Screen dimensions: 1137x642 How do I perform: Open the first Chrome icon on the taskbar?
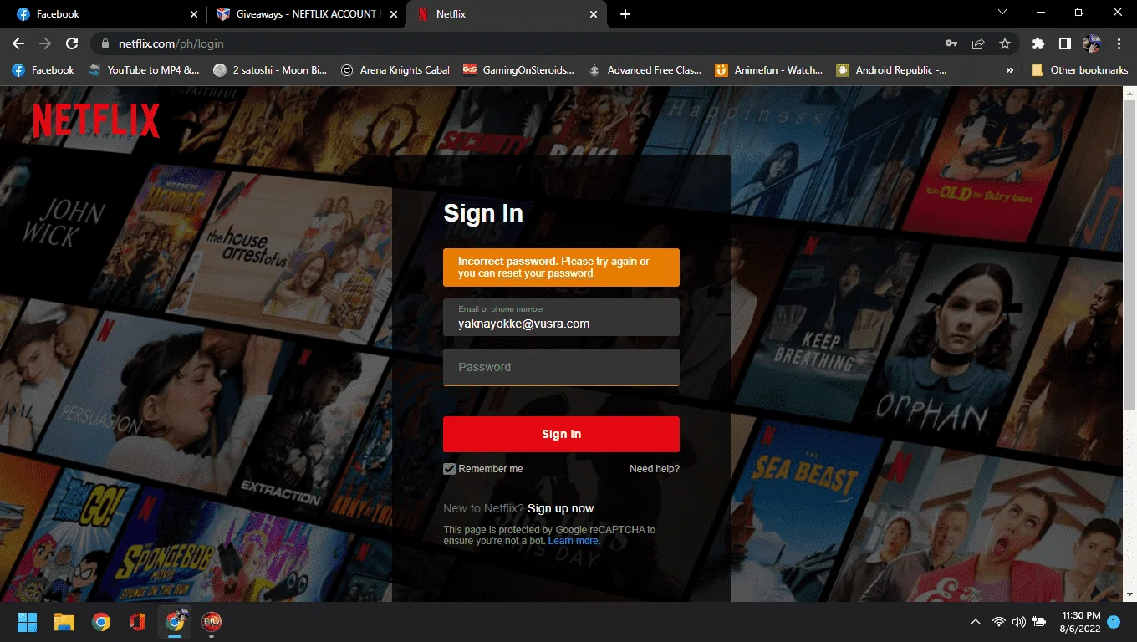pos(101,622)
